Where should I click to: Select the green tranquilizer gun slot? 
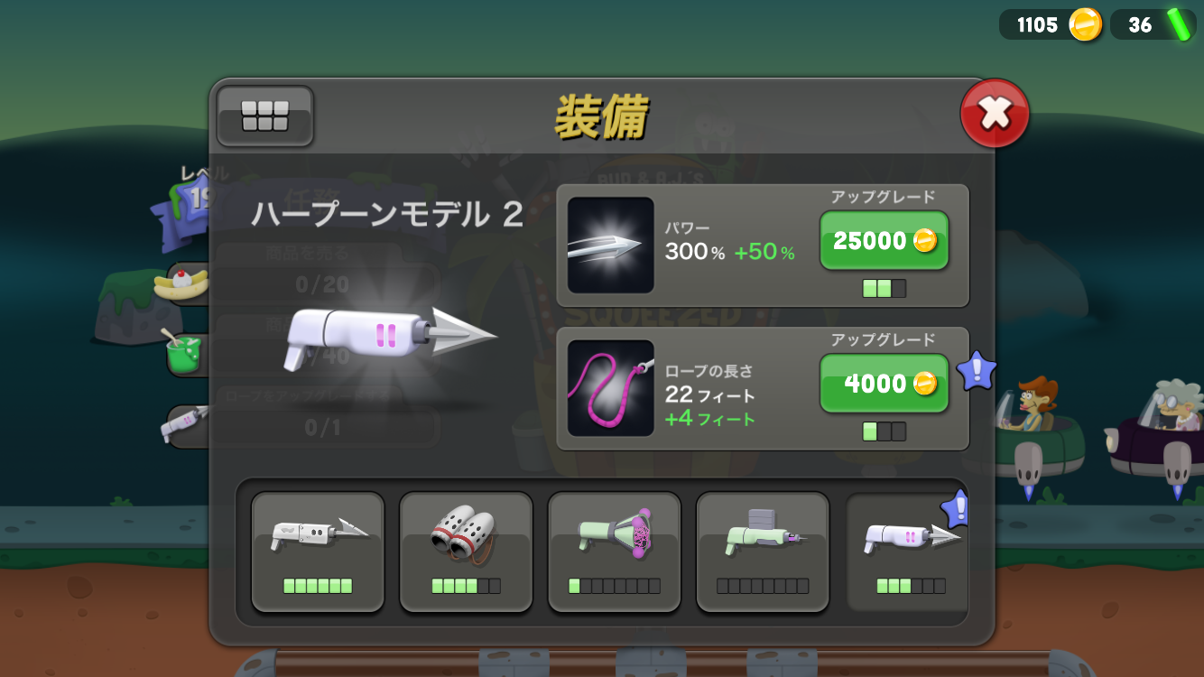point(763,552)
